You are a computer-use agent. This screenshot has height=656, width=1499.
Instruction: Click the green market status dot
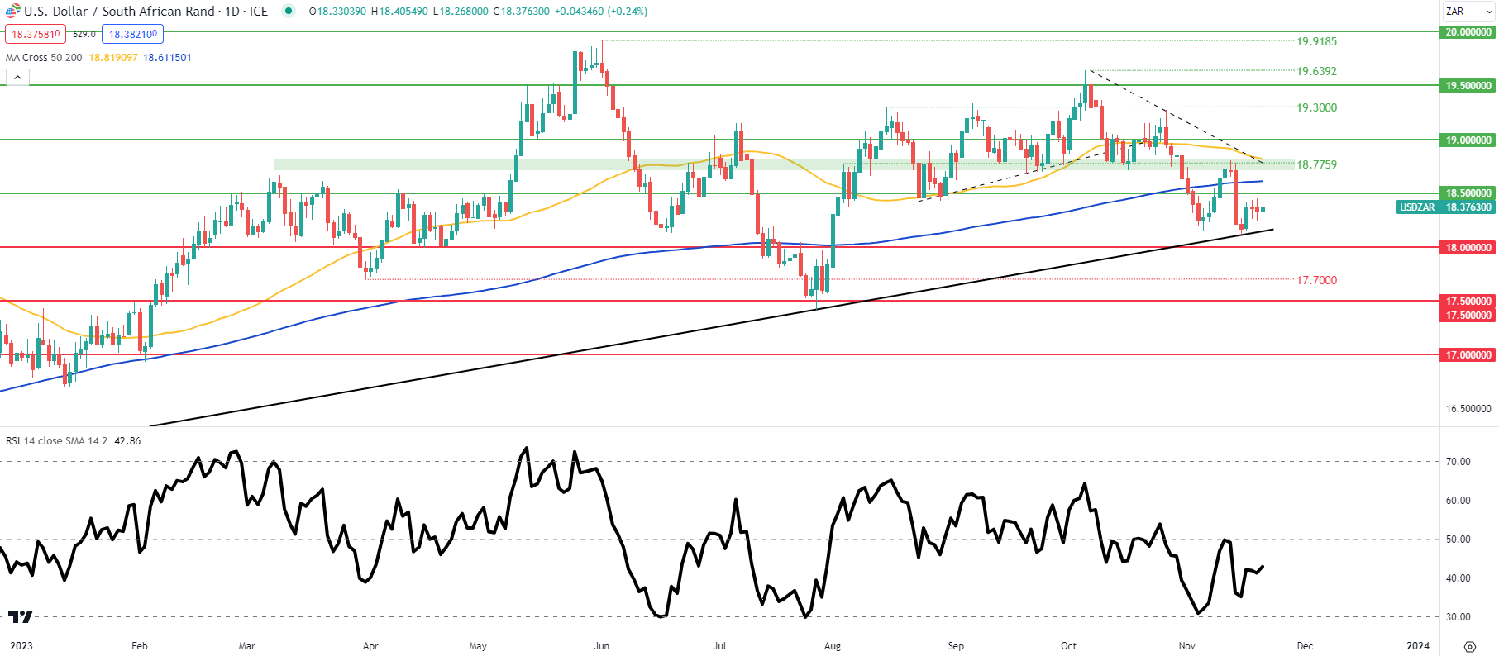tap(288, 11)
